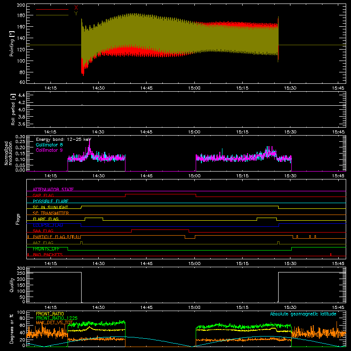Click 15:30 time label under Roll period panel

[290, 132]
